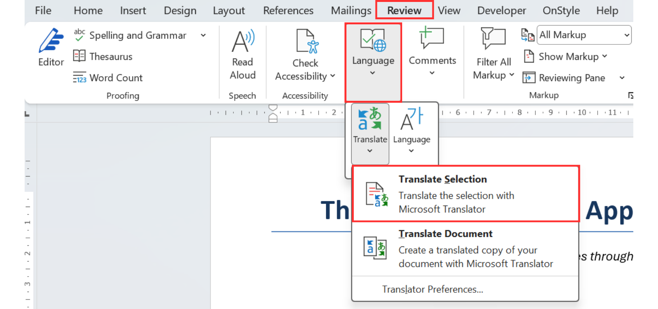Expand Filter All Markup dropdown arrow
The height and width of the screenshot is (309, 658).
(512, 75)
